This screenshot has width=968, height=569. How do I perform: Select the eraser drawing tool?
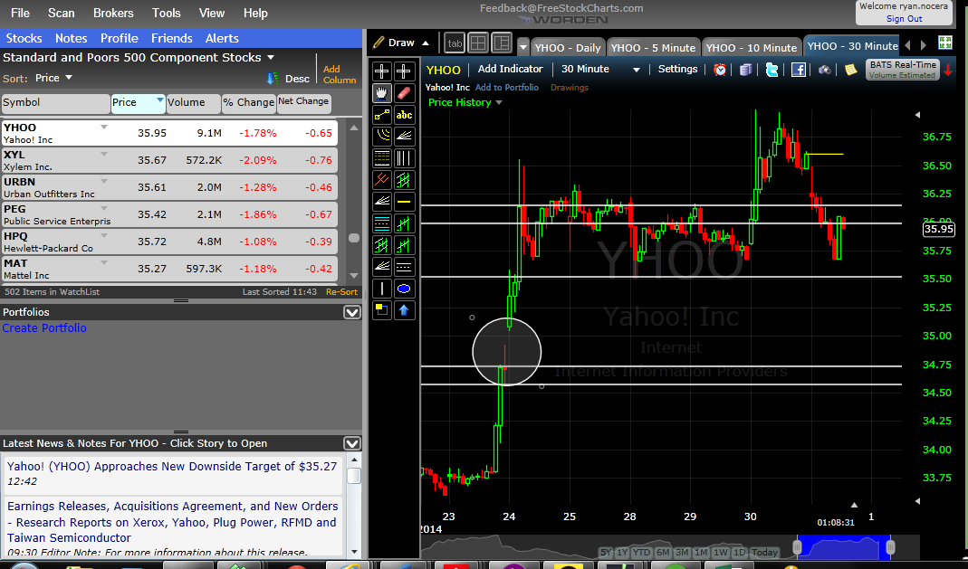405,93
